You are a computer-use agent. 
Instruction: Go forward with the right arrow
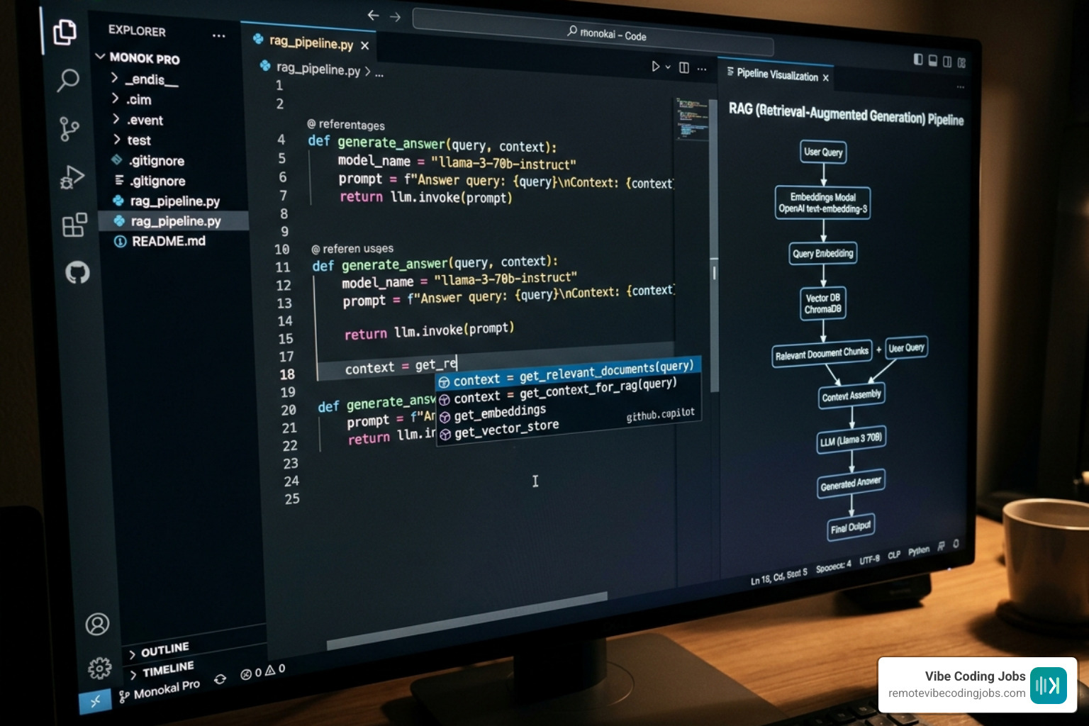[x=396, y=16]
